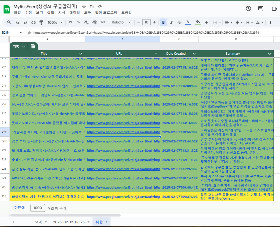Open the URL column filter dropdown
Image resolution: width=280 pixels, height=227 pixels.
tap(156, 54)
